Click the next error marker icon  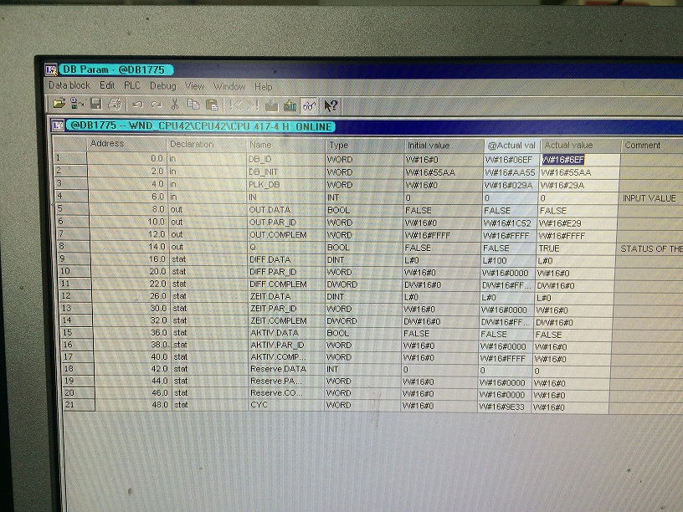tap(253, 105)
